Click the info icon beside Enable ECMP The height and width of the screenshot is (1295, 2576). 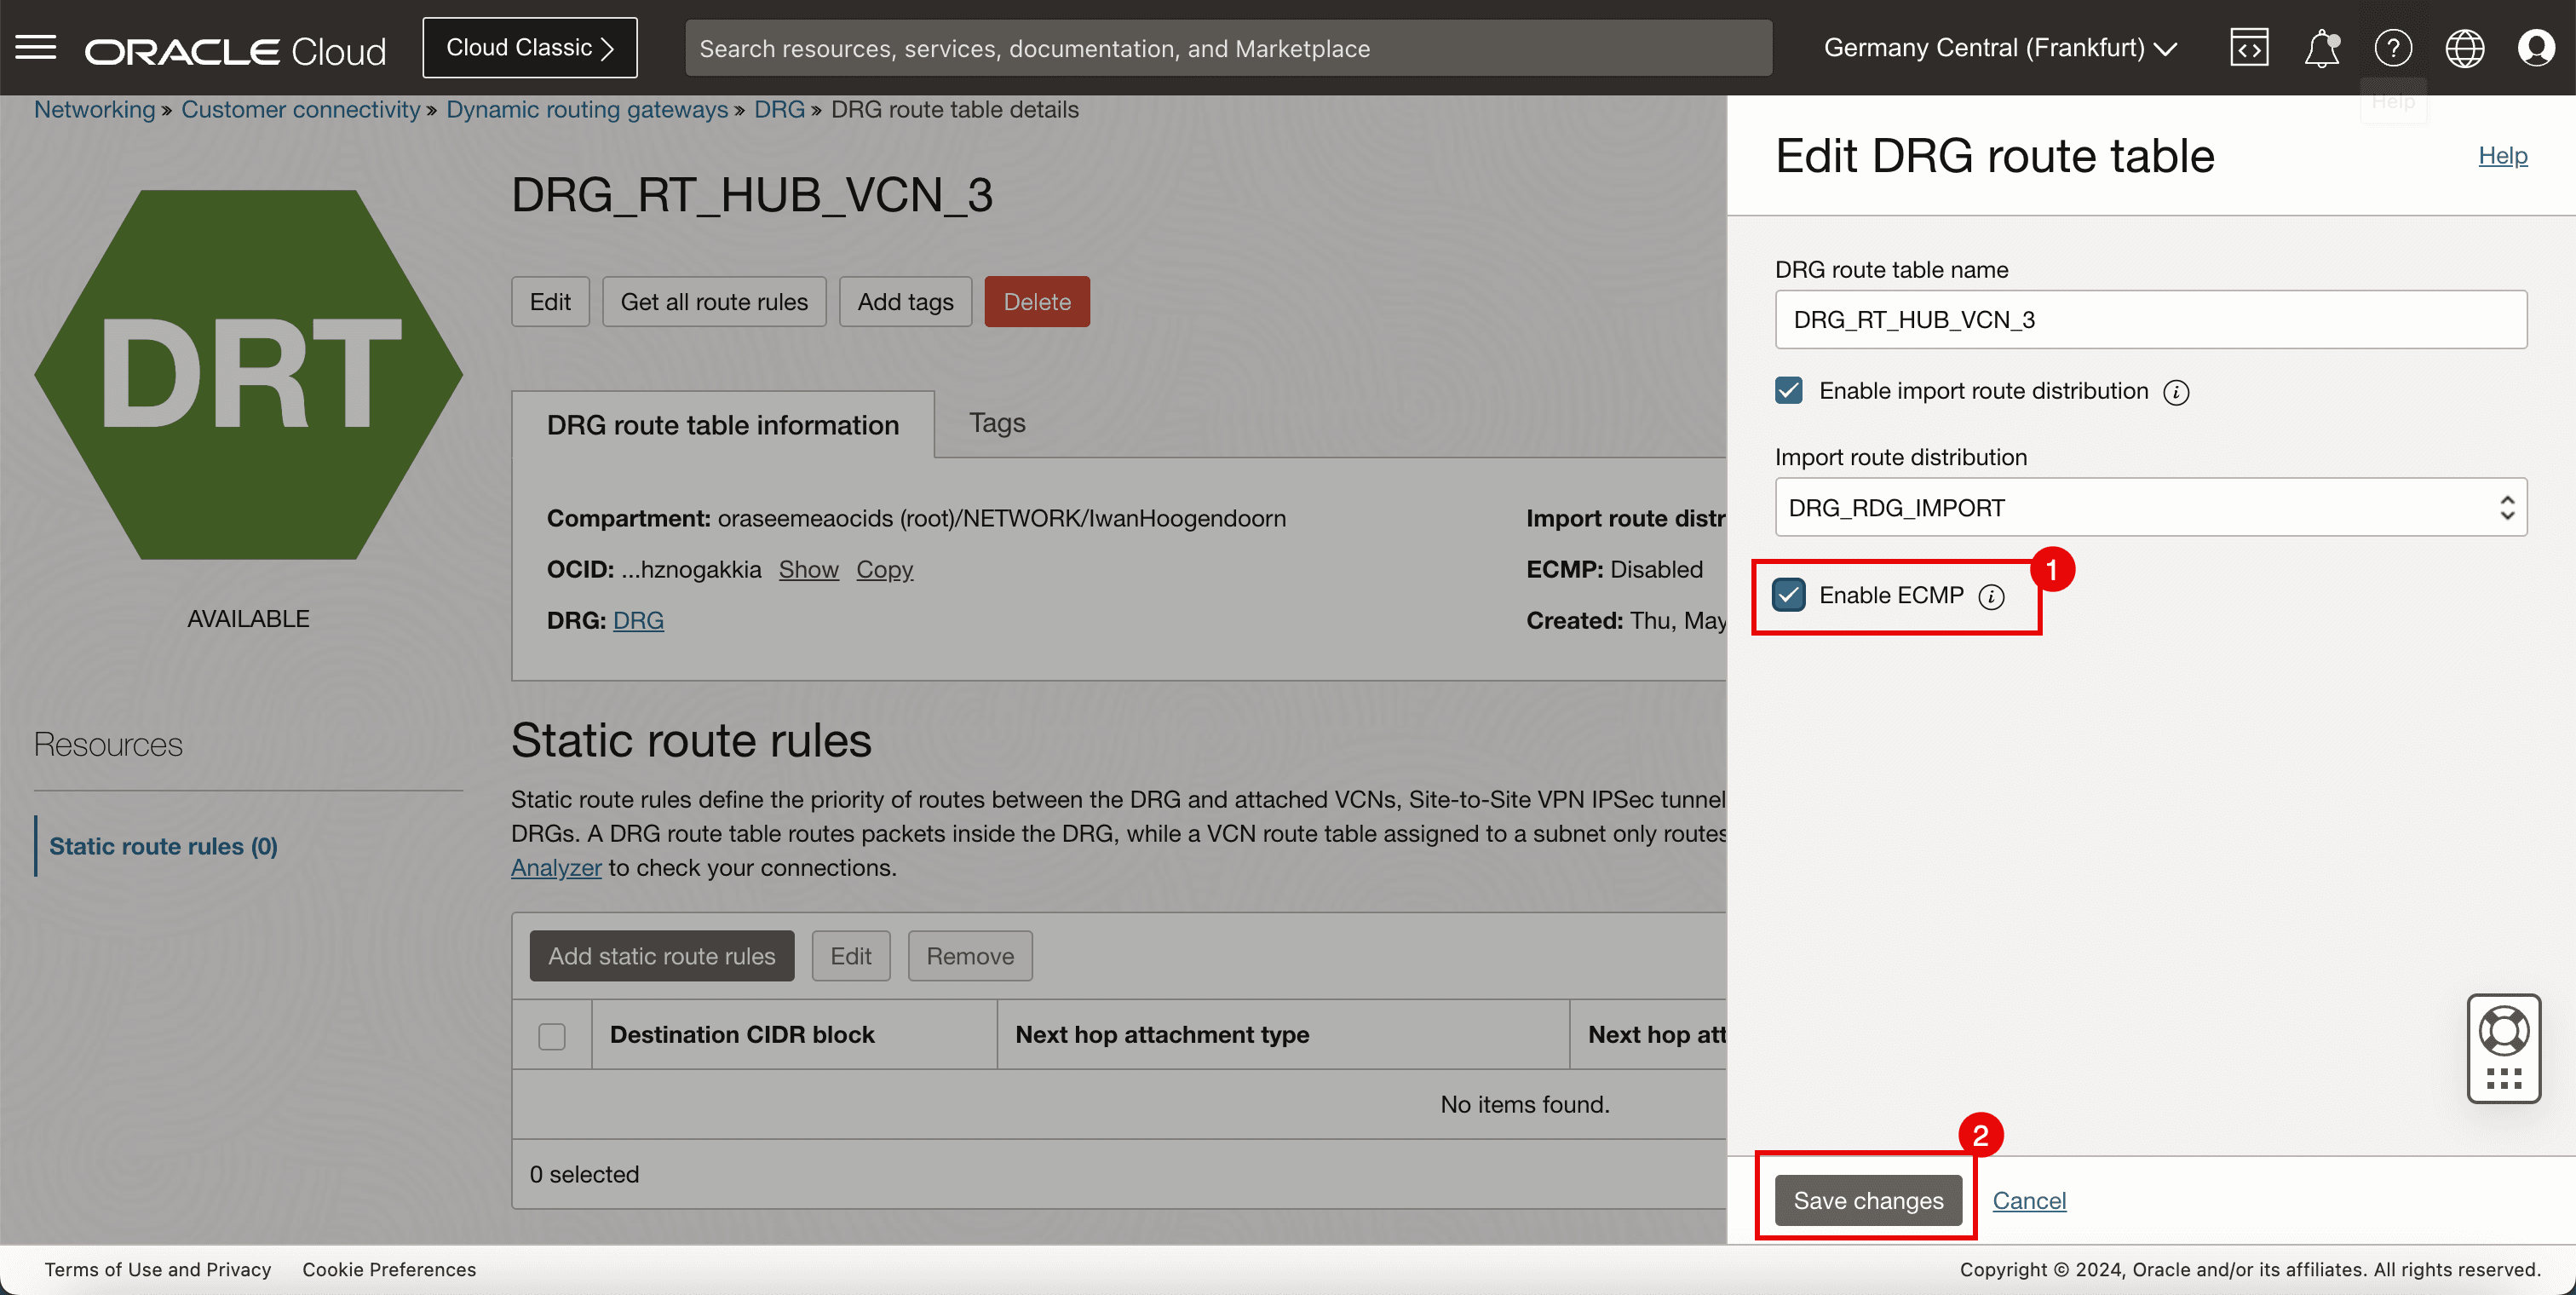click(1992, 596)
